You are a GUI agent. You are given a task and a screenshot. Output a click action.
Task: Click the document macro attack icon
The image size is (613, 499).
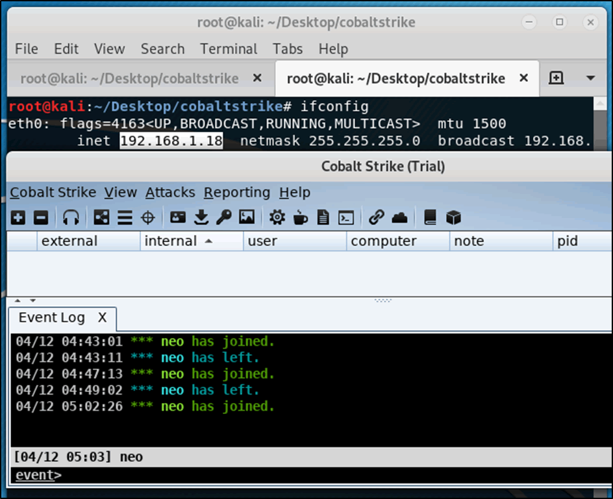click(323, 217)
